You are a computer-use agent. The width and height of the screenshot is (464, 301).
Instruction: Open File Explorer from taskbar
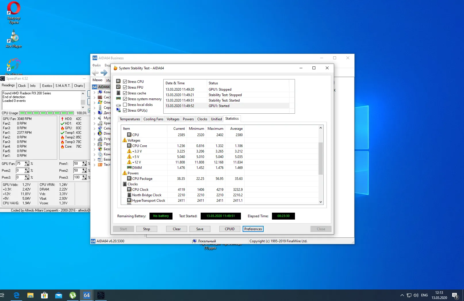(x=30, y=295)
